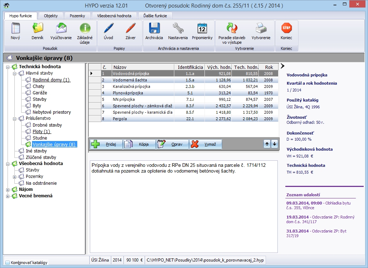Screen dimensions: 368x268
Task: Move selected row down with arrow button
Action: 275,144
